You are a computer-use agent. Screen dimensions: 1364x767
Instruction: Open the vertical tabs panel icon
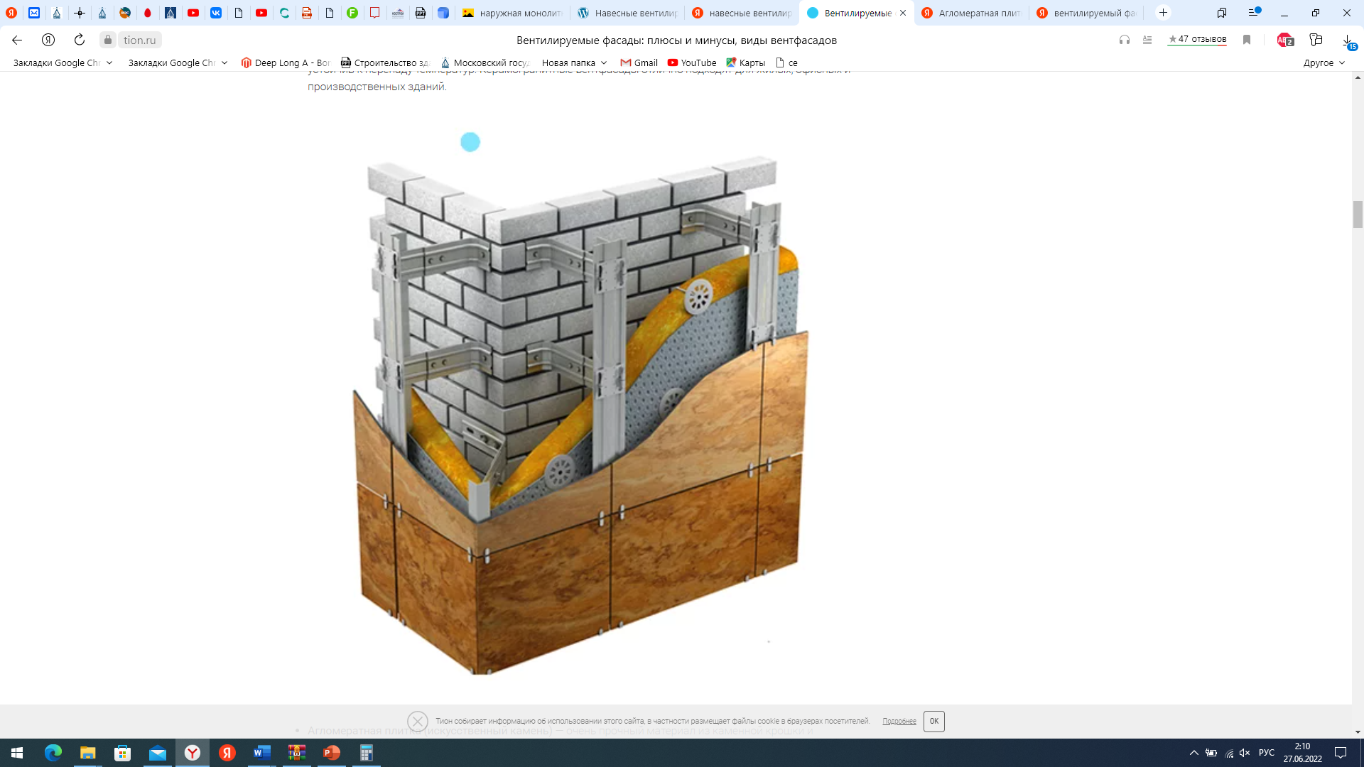(x=1222, y=13)
